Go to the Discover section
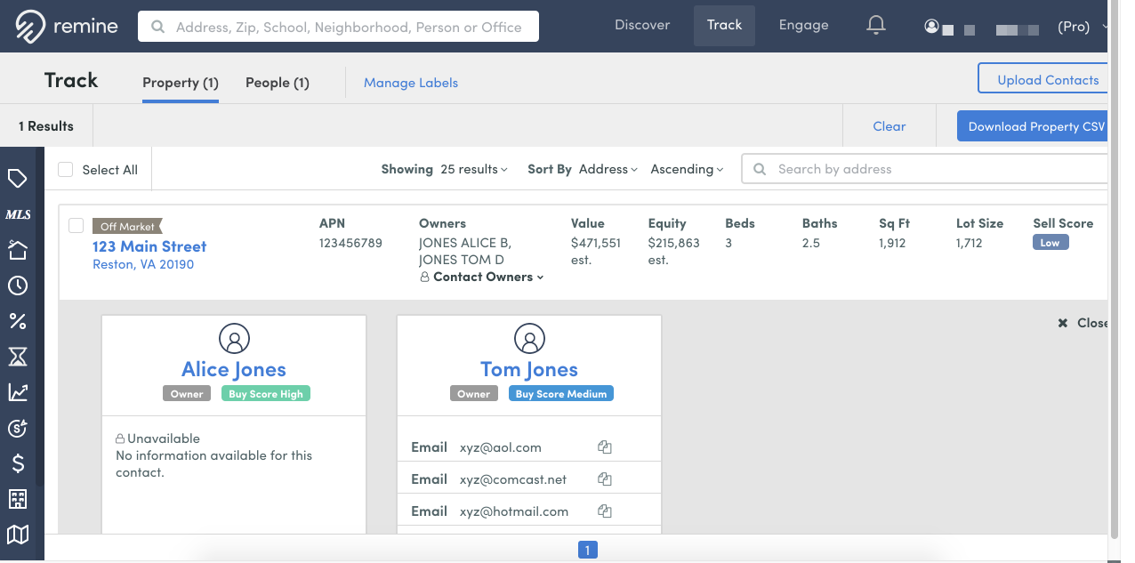Screen dimensions: 1135x563 [x=642, y=25]
